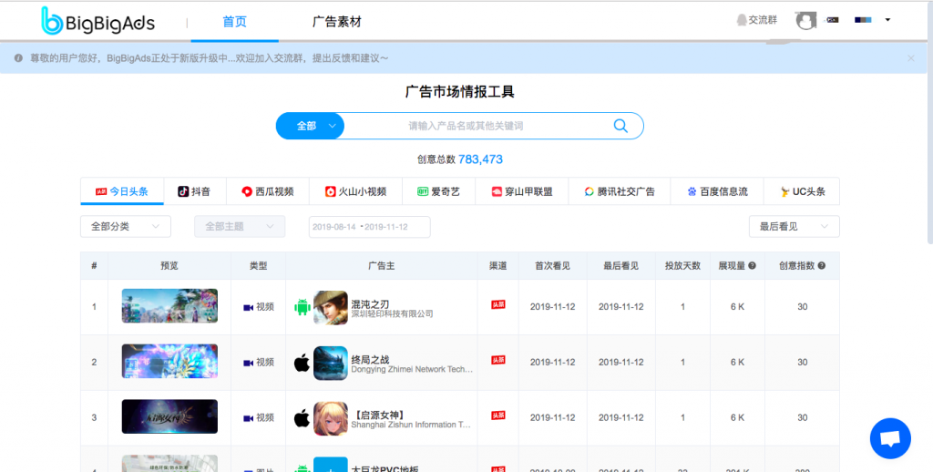Open 混沌之刃 video preview thumbnail
Viewport: 933px width, 472px height.
pos(169,306)
